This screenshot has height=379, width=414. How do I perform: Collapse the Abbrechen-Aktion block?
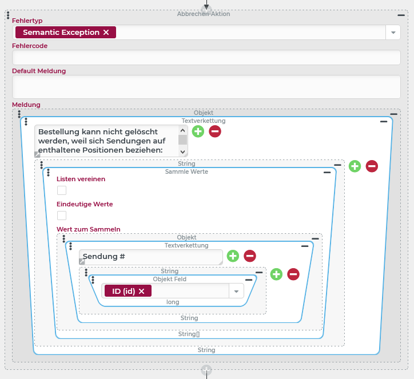point(401,14)
